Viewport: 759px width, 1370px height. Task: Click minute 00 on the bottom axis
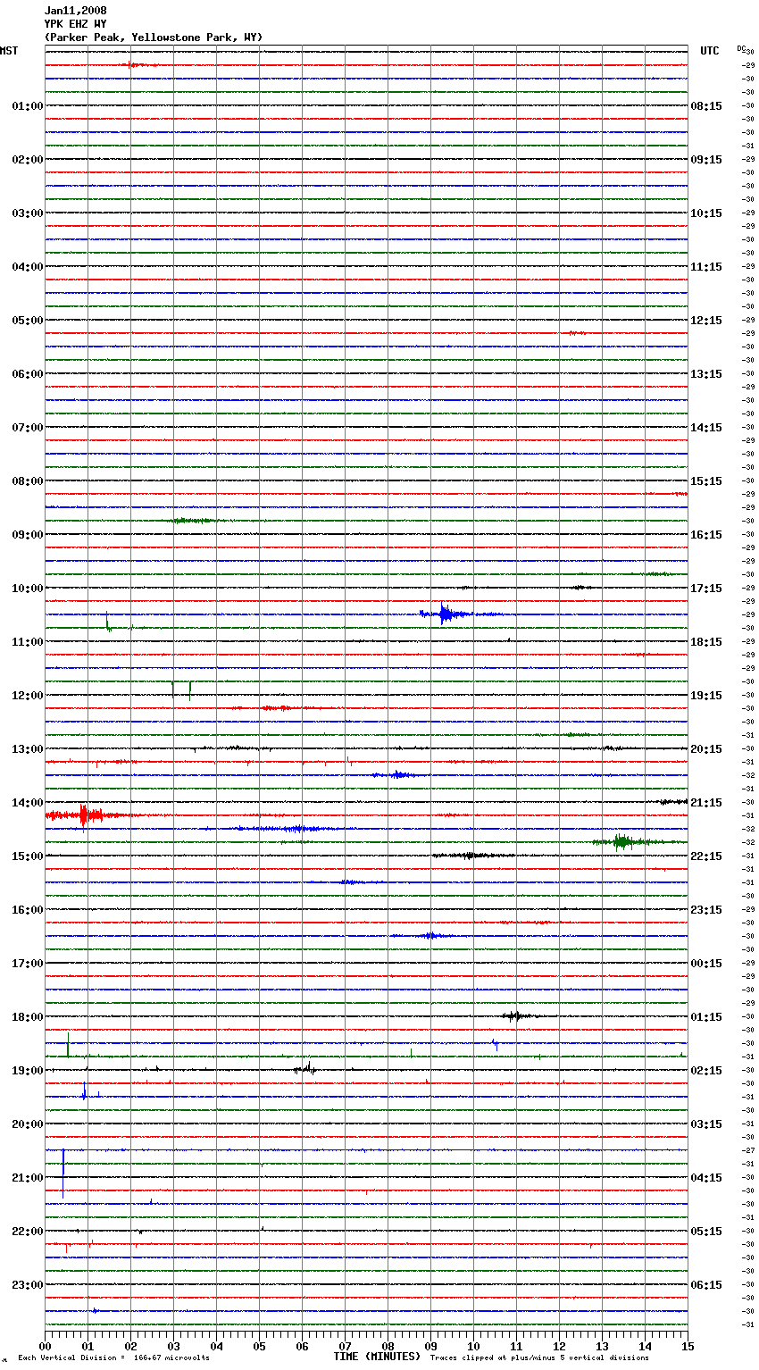coord(45,1345)
